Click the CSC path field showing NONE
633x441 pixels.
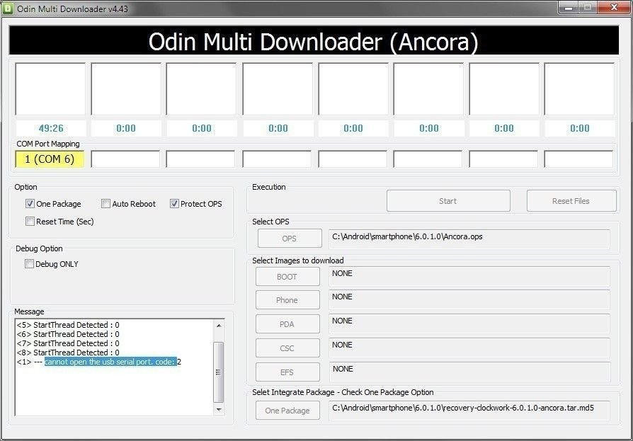(469, 348)
